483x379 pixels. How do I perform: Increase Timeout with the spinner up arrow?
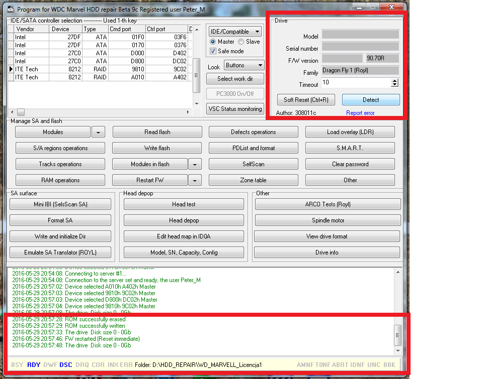tap(394, 80)
